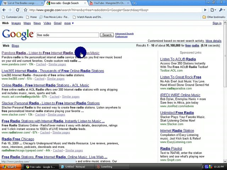Open Advanced Search link
This screenshot has height=170, width=227.
[124, 34]
